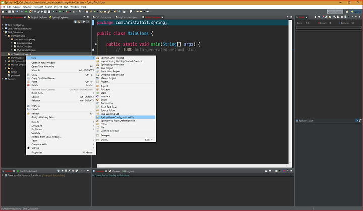Click JUnit Rerun Test icon
This screenshot has height=211, width=363.
point(335,17)
